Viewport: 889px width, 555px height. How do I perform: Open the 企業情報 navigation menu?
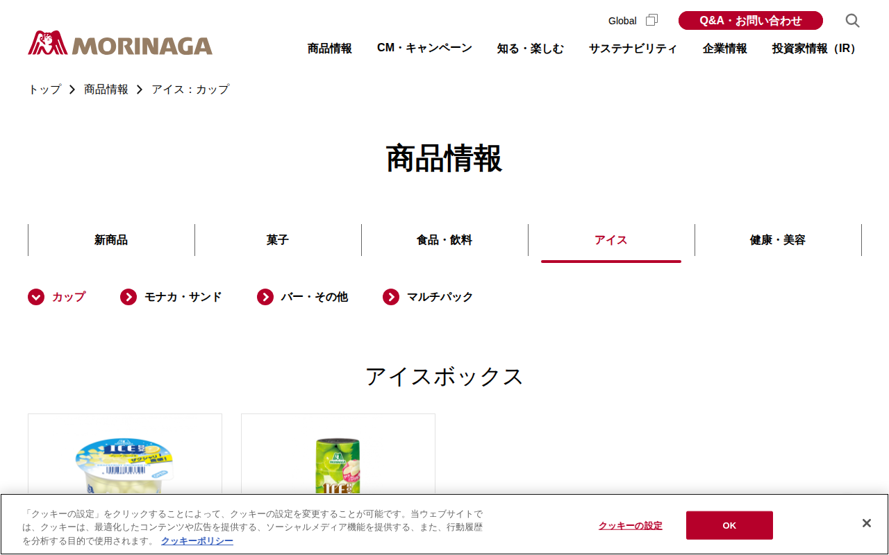click(725, 49)
